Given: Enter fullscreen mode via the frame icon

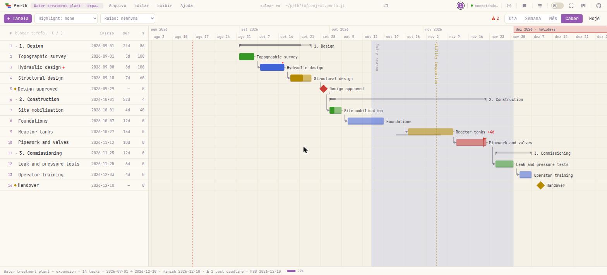Looking at the screenshot, I should point(571,6).
